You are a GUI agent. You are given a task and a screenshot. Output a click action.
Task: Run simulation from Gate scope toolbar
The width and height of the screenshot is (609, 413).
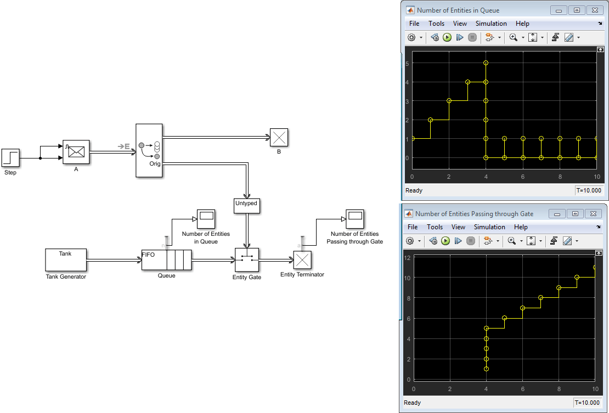pyautogui.click(x=446, y=241)
